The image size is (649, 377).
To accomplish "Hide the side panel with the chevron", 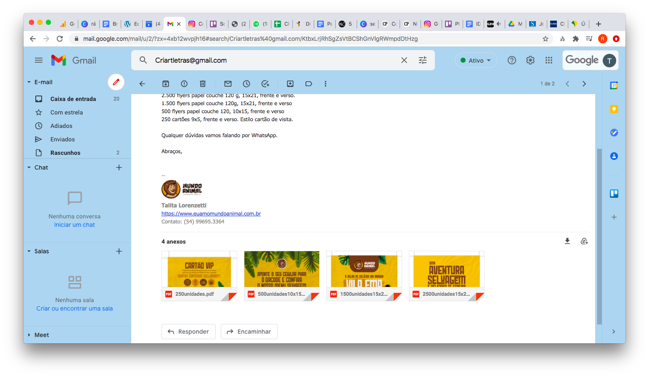I will point(614,332).
